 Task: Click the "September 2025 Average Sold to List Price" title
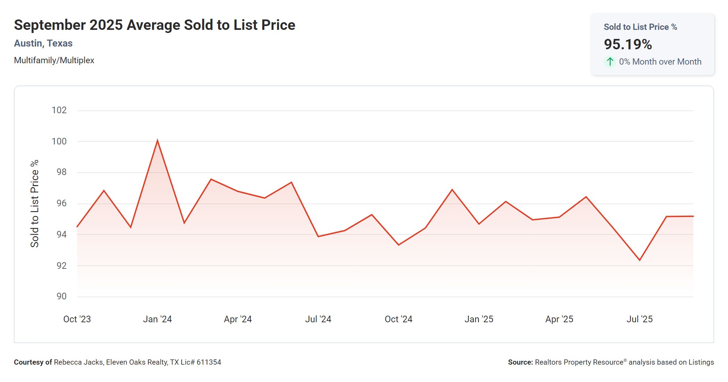point(155,25)
